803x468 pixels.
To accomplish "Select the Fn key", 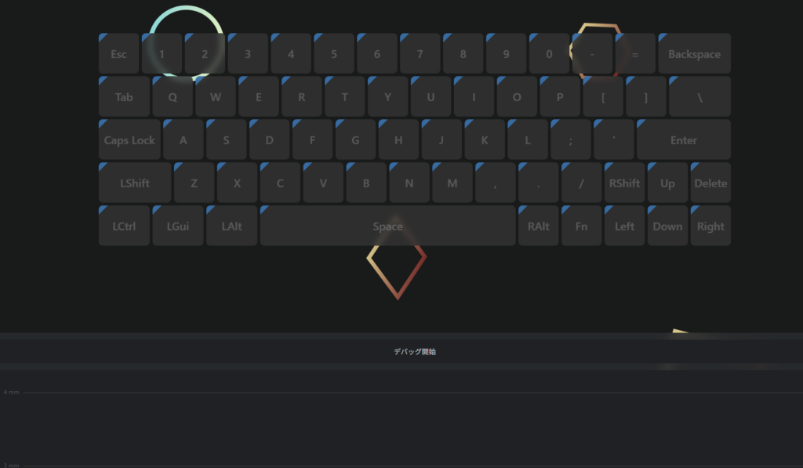I will click(581, 226).
